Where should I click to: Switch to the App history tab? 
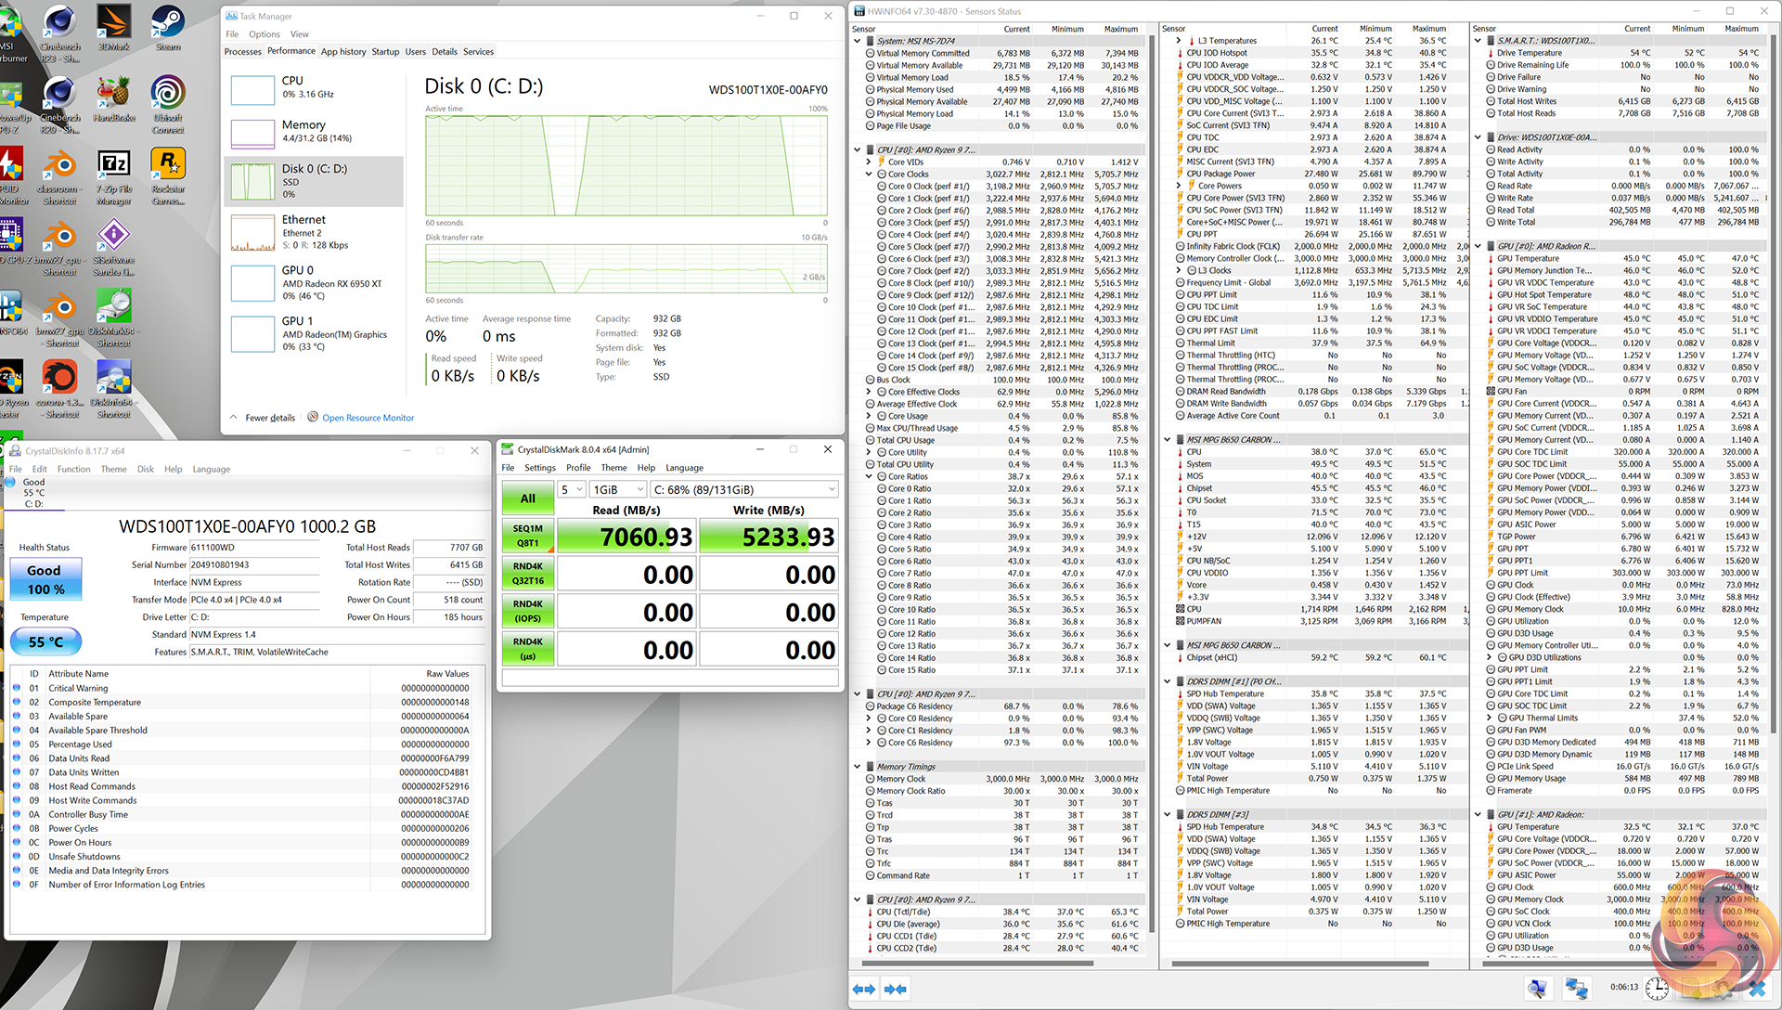343,52
